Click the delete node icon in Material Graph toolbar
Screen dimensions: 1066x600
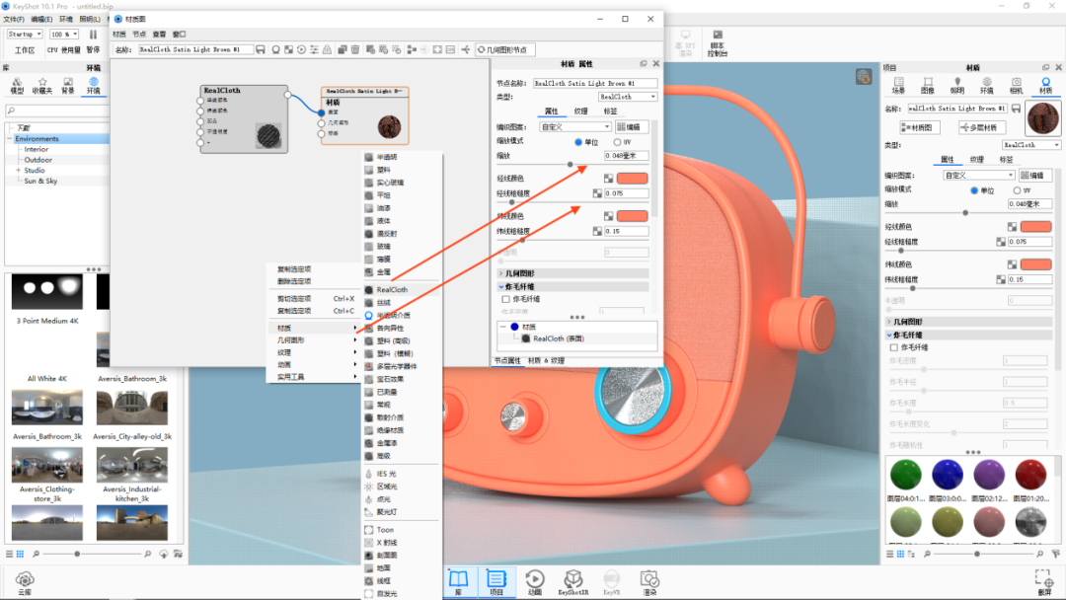(x=355, y=48)
